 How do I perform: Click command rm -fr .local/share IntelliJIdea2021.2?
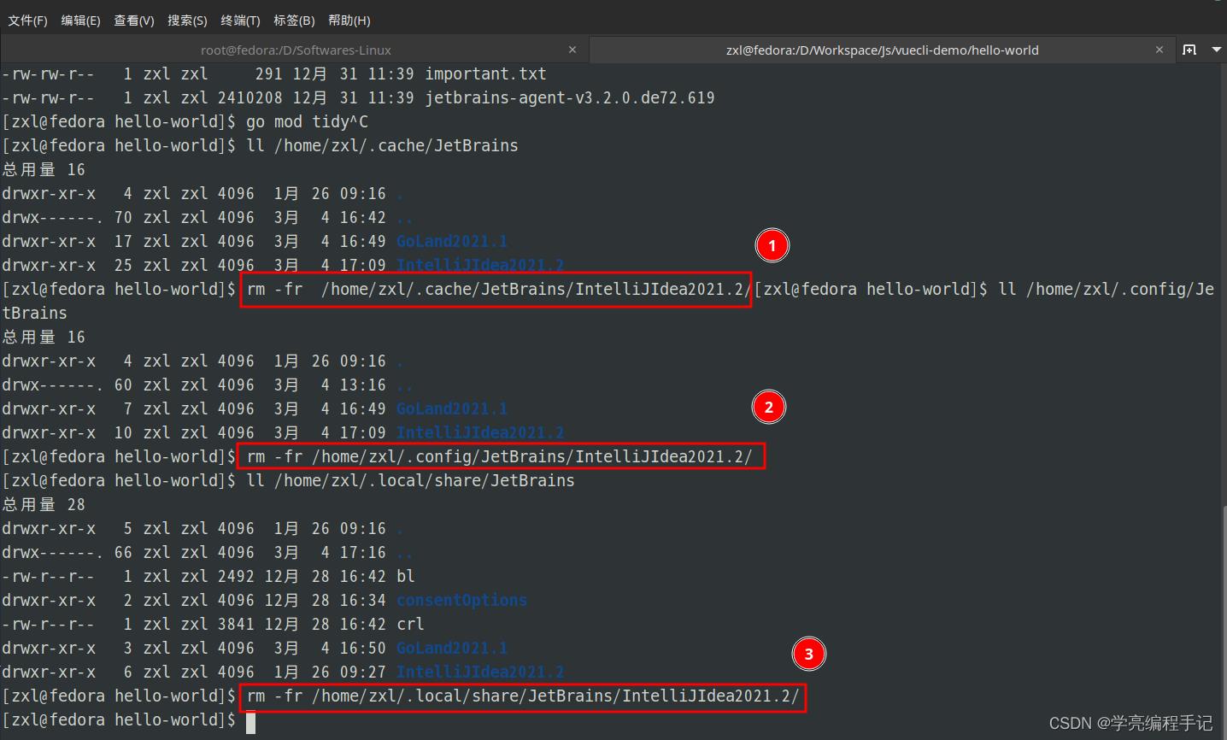tap(523, 696)
